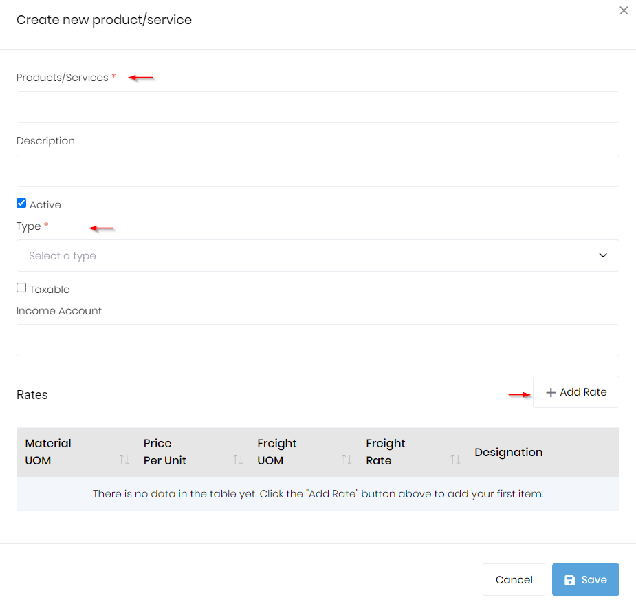This screenshot has width=636, height=602.
Task: Click the plus icon on Add Rate
Action: click(550, 393)
